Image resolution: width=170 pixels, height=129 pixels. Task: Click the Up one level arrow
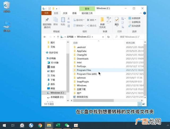[58, 37]
